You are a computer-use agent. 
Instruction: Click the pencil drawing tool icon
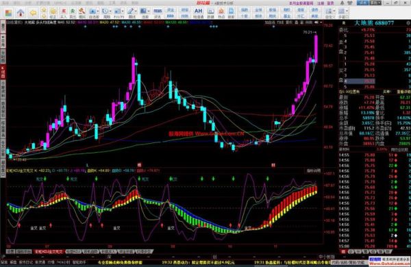130,11
